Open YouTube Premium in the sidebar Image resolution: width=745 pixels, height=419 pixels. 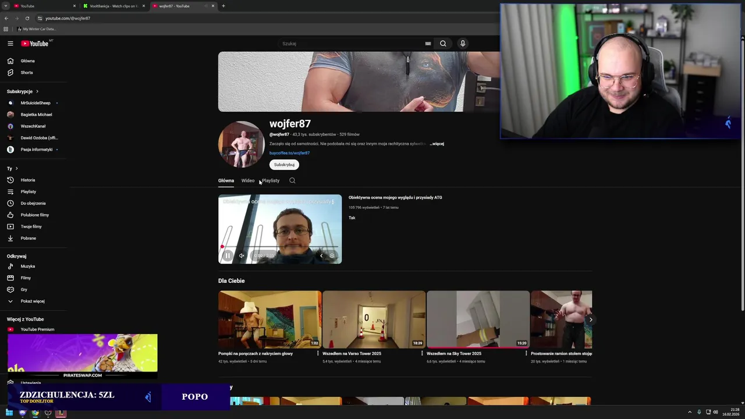(35, 329)
